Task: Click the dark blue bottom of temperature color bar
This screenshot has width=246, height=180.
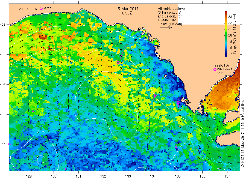Action: [226, 55]
